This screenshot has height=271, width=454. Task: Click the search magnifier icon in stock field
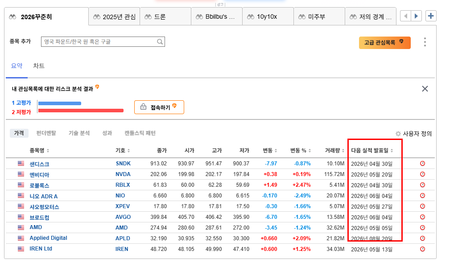click(x=160, y=42)
